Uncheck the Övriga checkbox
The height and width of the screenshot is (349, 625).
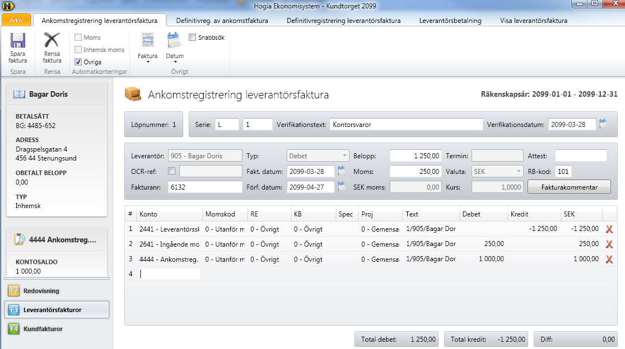coord(78,62)
